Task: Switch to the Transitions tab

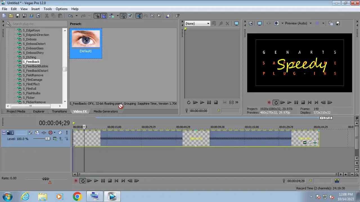Action: coord(59,111)
